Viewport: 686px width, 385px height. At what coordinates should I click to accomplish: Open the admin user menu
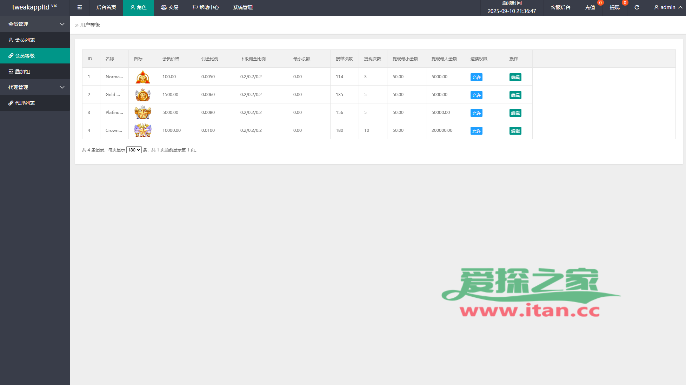(668, 7)
